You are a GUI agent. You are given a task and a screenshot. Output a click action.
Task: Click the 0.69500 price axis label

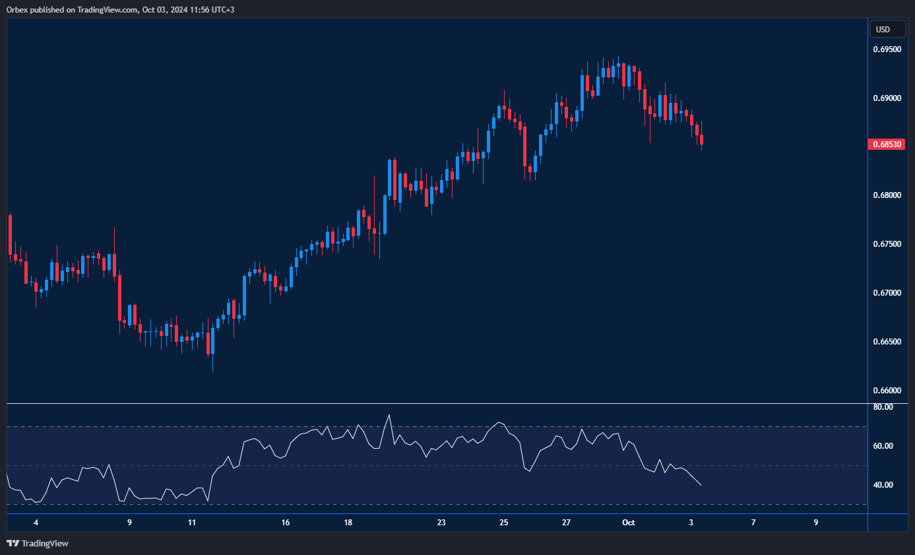pos(887,49)
